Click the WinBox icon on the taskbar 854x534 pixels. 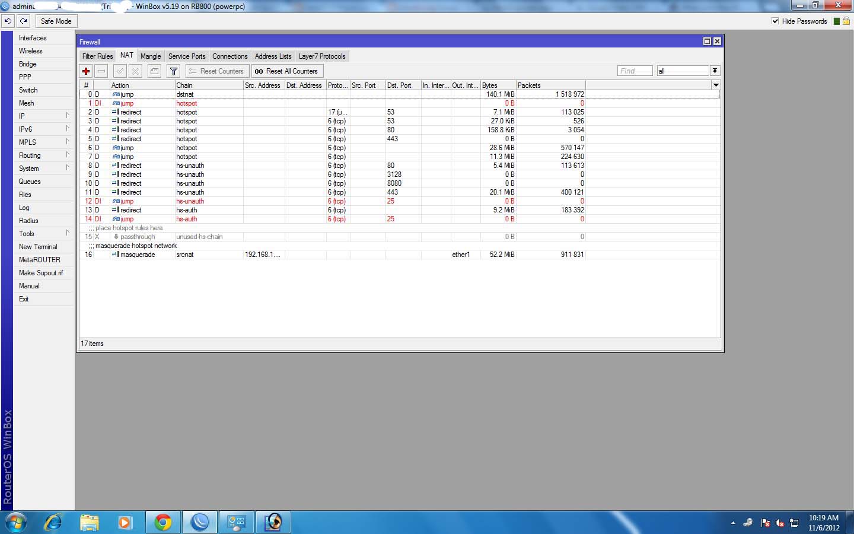199,522
